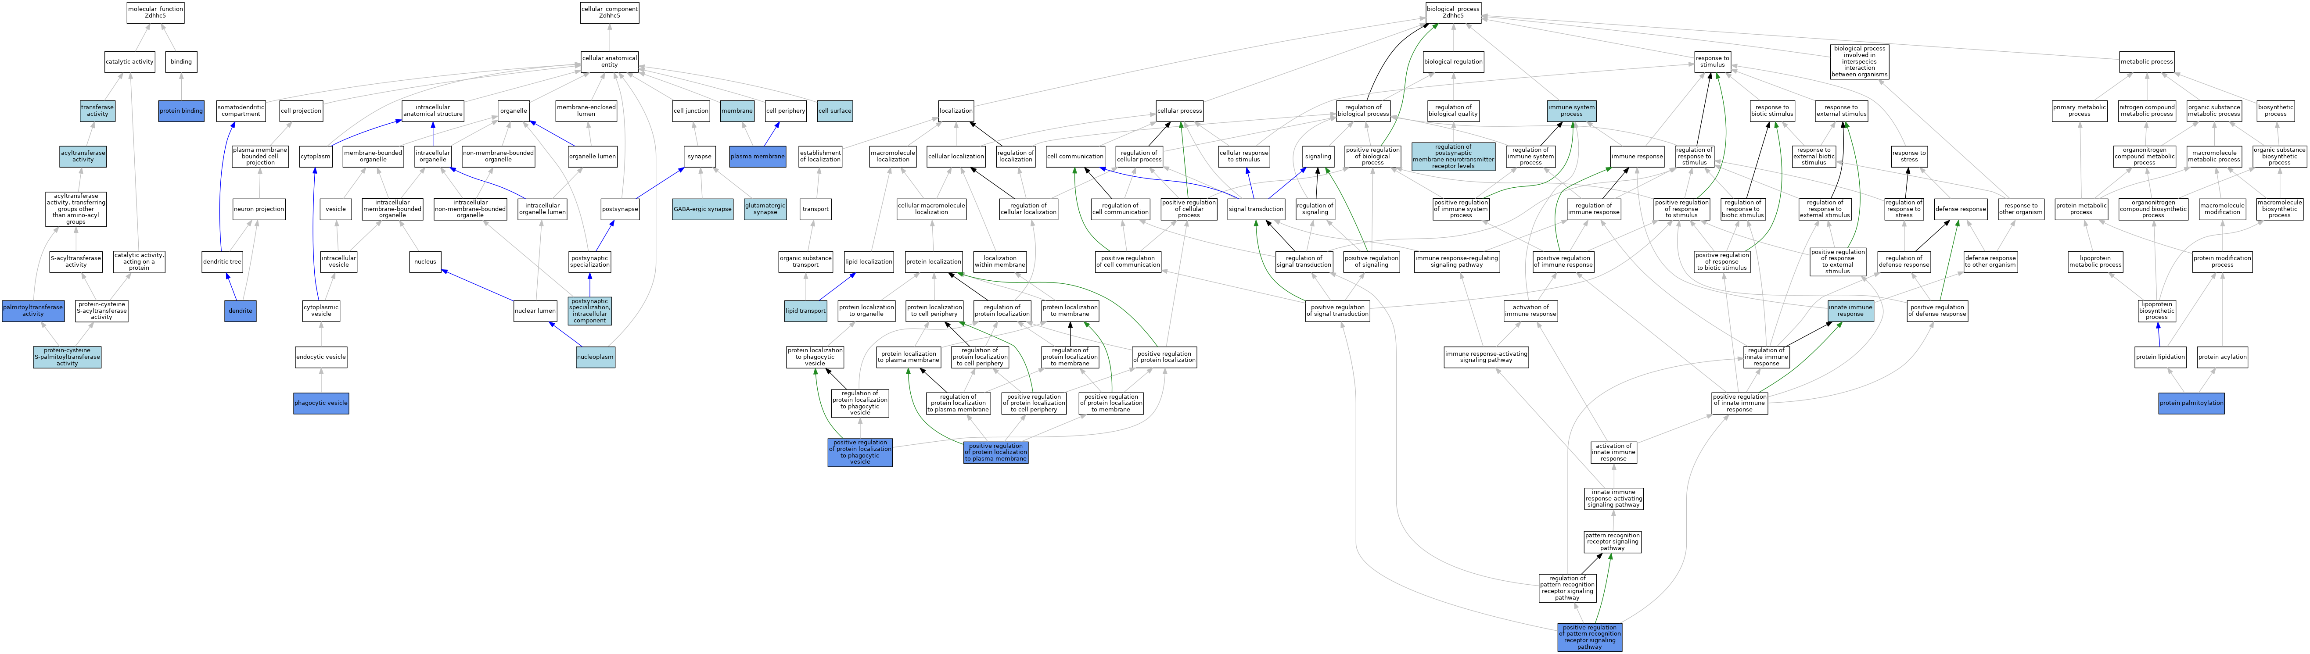The height and width of the screenshot is (654, 2310).
Task: Select the blue 'phagocytic vesicle' node
Action: pyautogui.click(x=321, y=403)
